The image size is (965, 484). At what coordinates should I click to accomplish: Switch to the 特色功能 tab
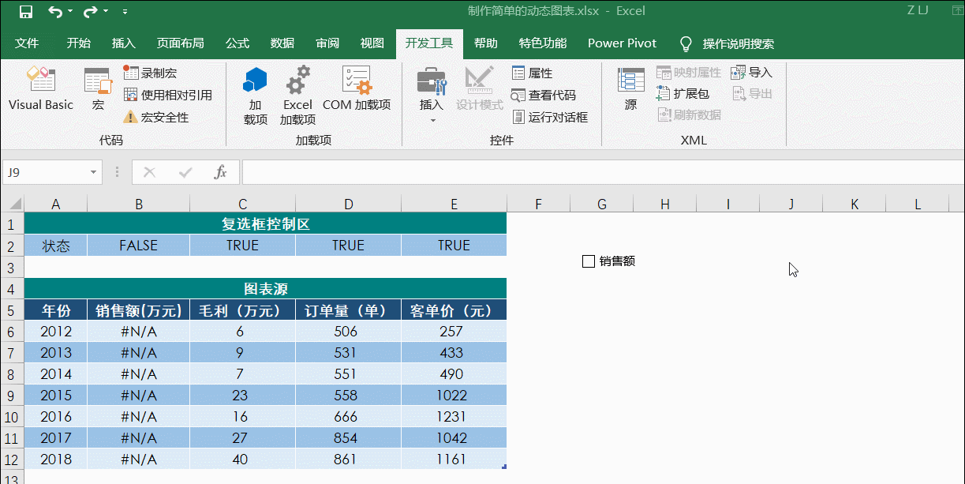click(x=543, y=43)
